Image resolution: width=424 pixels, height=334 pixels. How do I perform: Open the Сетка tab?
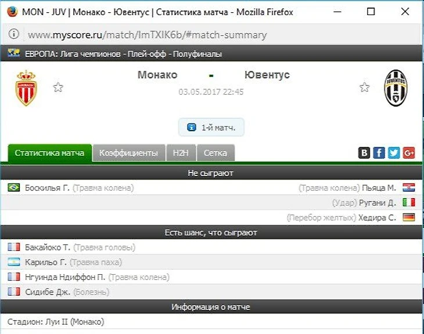coord(215,153)
